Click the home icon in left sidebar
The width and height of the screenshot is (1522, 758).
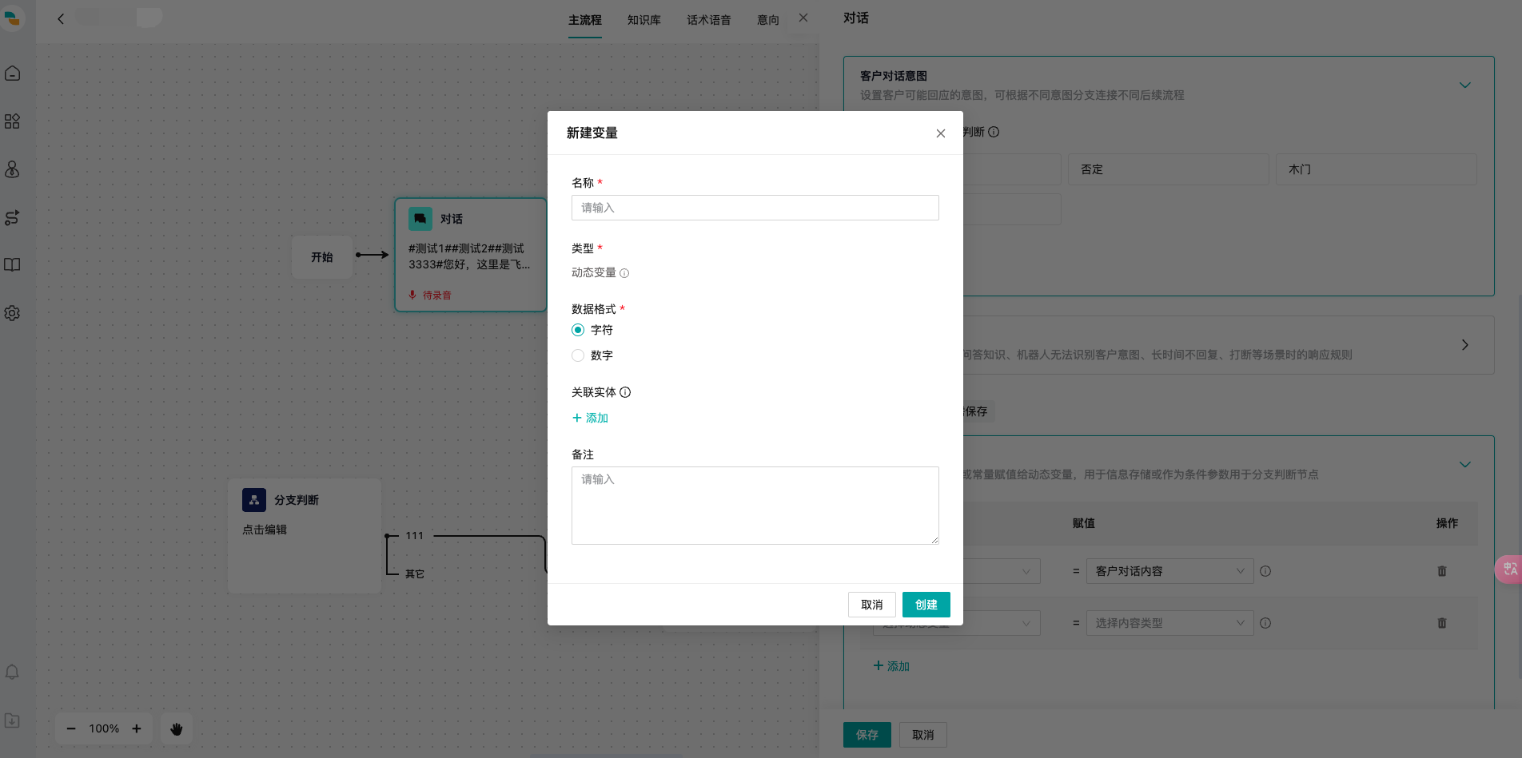[12, 73]
